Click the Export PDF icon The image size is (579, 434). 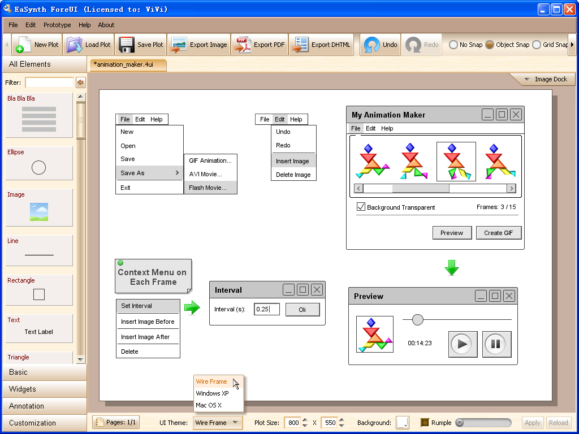243,45
